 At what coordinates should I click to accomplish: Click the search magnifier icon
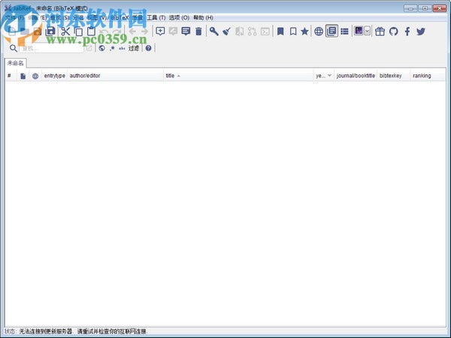tap(14, 48)
